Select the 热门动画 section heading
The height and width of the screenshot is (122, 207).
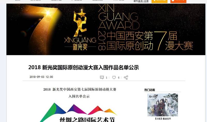150,90
